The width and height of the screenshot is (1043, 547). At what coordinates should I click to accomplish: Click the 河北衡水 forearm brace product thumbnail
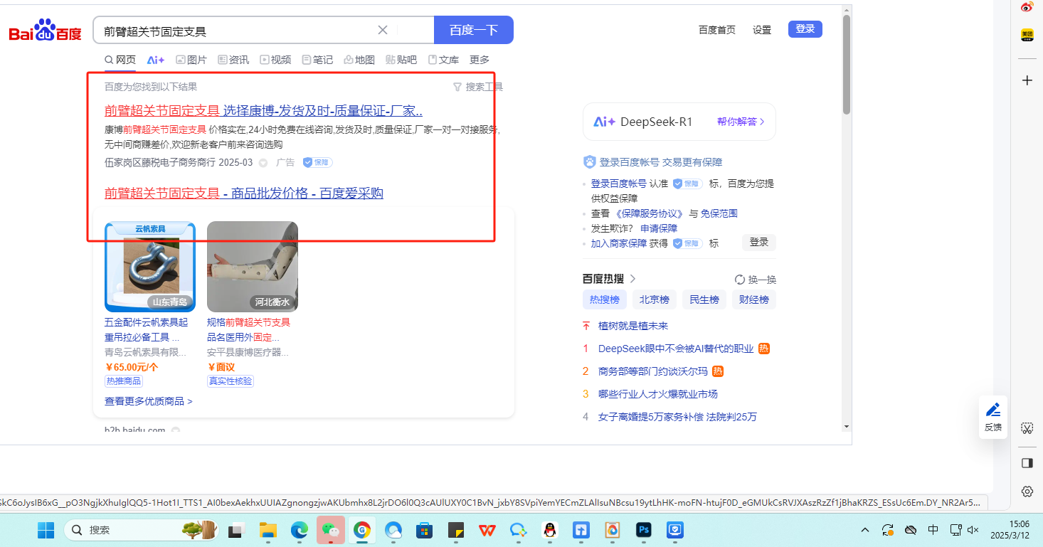(253, 267)
